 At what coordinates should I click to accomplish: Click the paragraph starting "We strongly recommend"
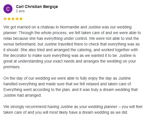[73, 109]
